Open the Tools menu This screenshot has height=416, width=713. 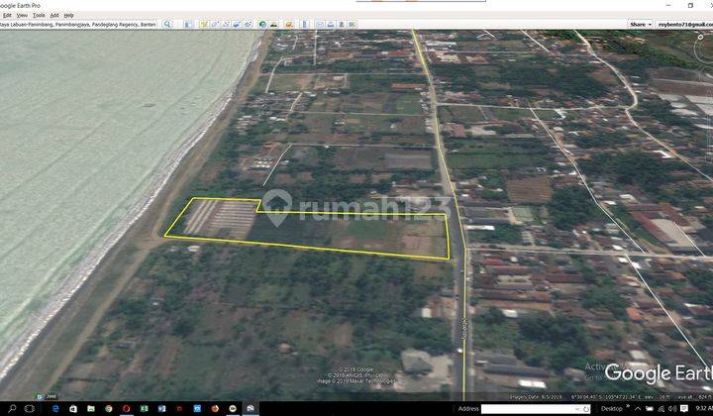pyautogui.click(x=39, y=15)
